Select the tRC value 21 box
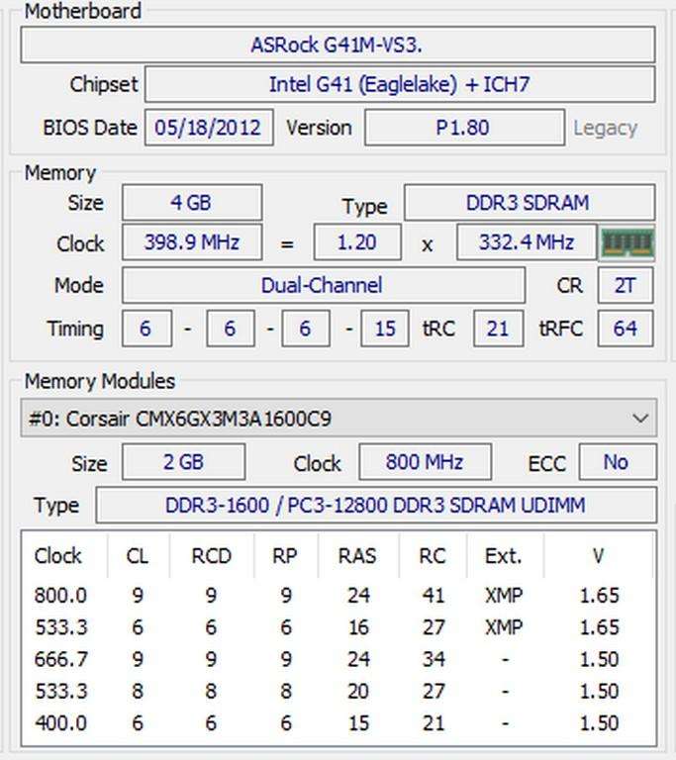676x760 pixels. click(x=499, y=329)
